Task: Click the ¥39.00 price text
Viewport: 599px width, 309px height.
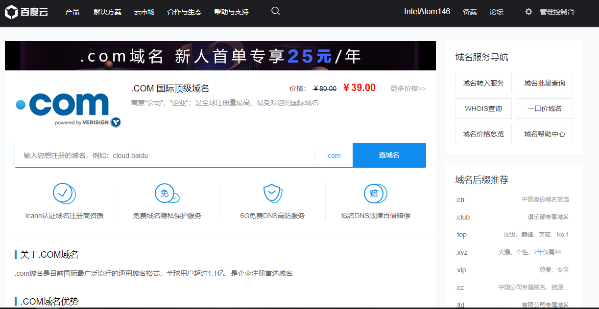Action: 359,88
